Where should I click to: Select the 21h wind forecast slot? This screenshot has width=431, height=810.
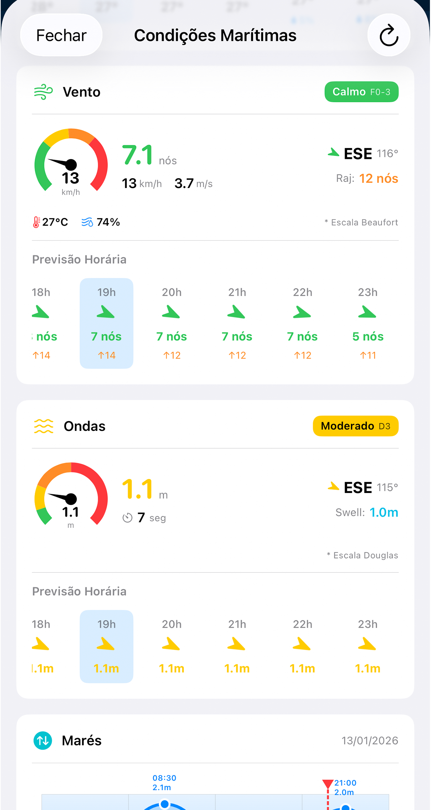pyautogui.click(x=237, y=323)
